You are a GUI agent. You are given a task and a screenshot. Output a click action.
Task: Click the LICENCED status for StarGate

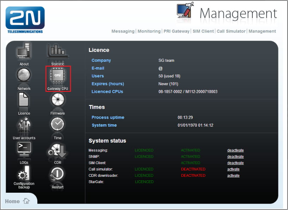[x=145, y=182]
